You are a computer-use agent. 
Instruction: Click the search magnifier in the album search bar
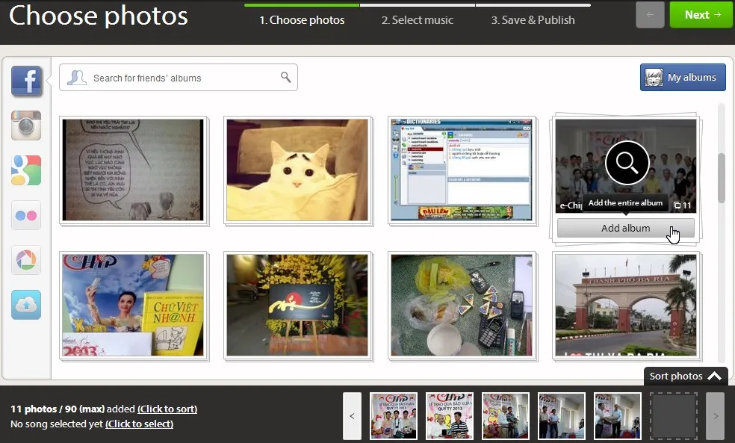(x=286, y=77)
